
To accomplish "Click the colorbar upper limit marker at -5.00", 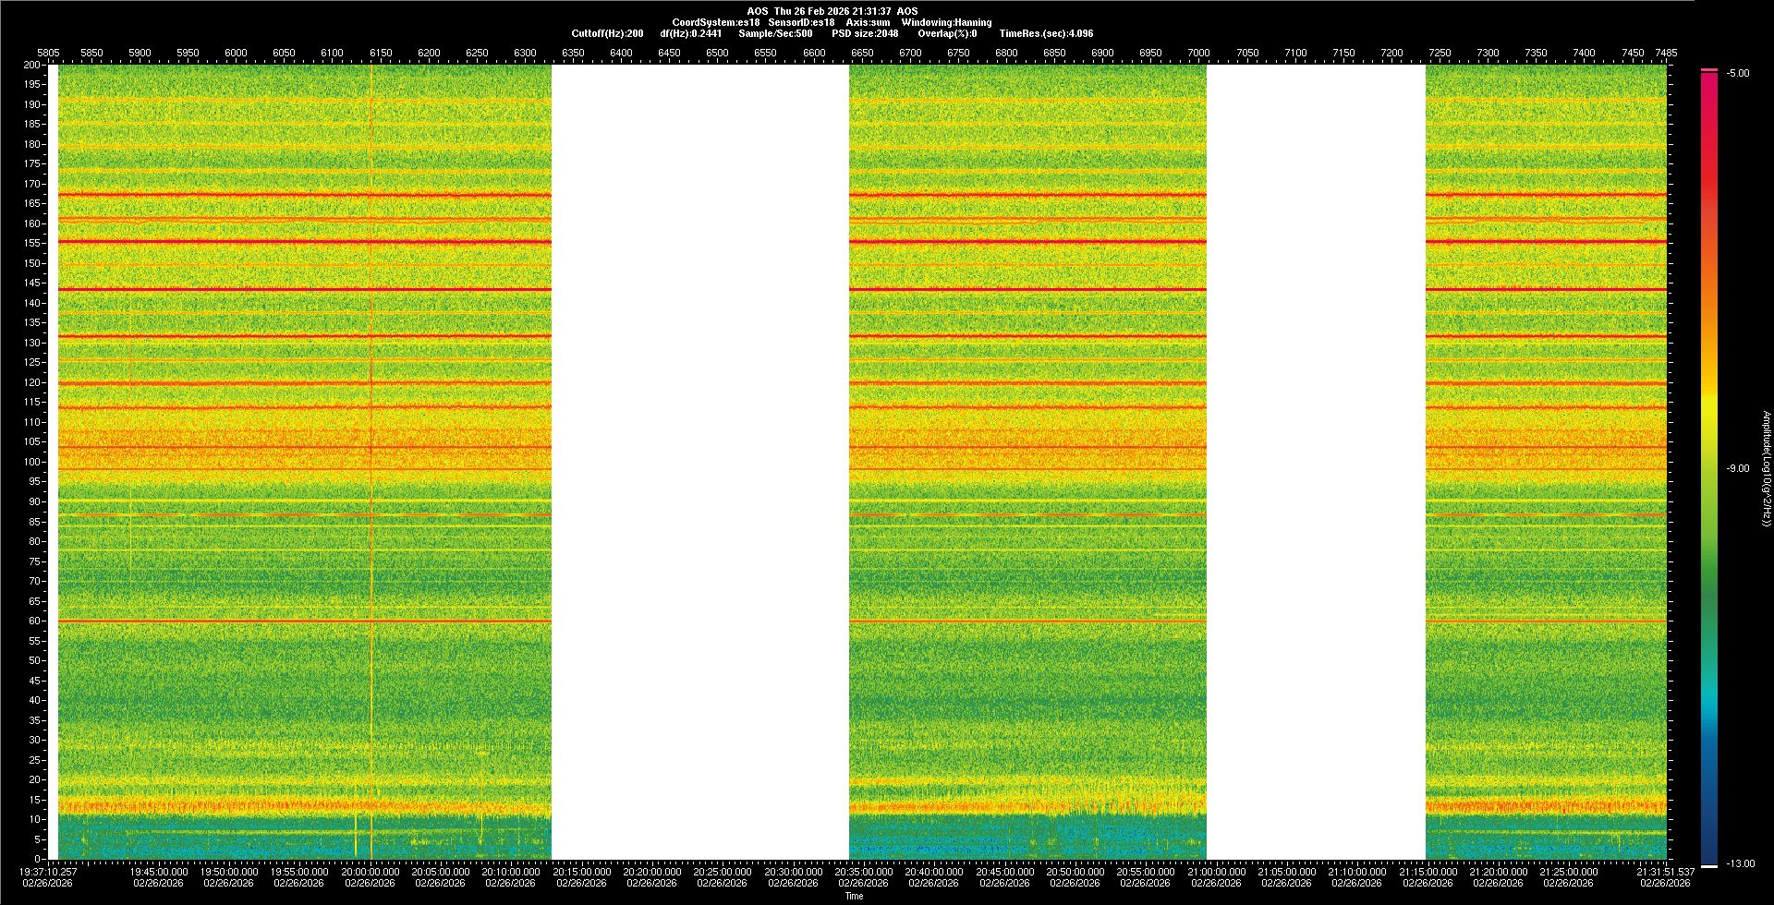I will (1709, 70).
